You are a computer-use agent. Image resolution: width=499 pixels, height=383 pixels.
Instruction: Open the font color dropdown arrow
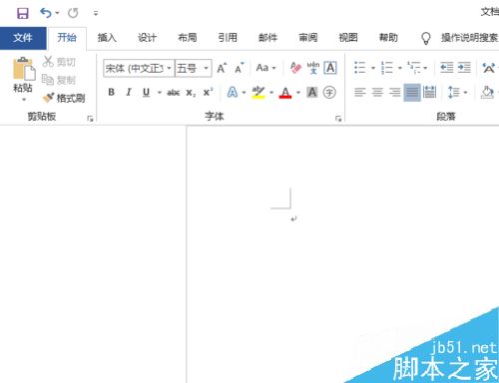pyautogui.click(x=298, y=93)
